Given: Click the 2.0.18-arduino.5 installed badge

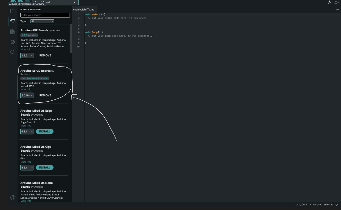Looking at the screenshot, I should (x=35, y=78).
